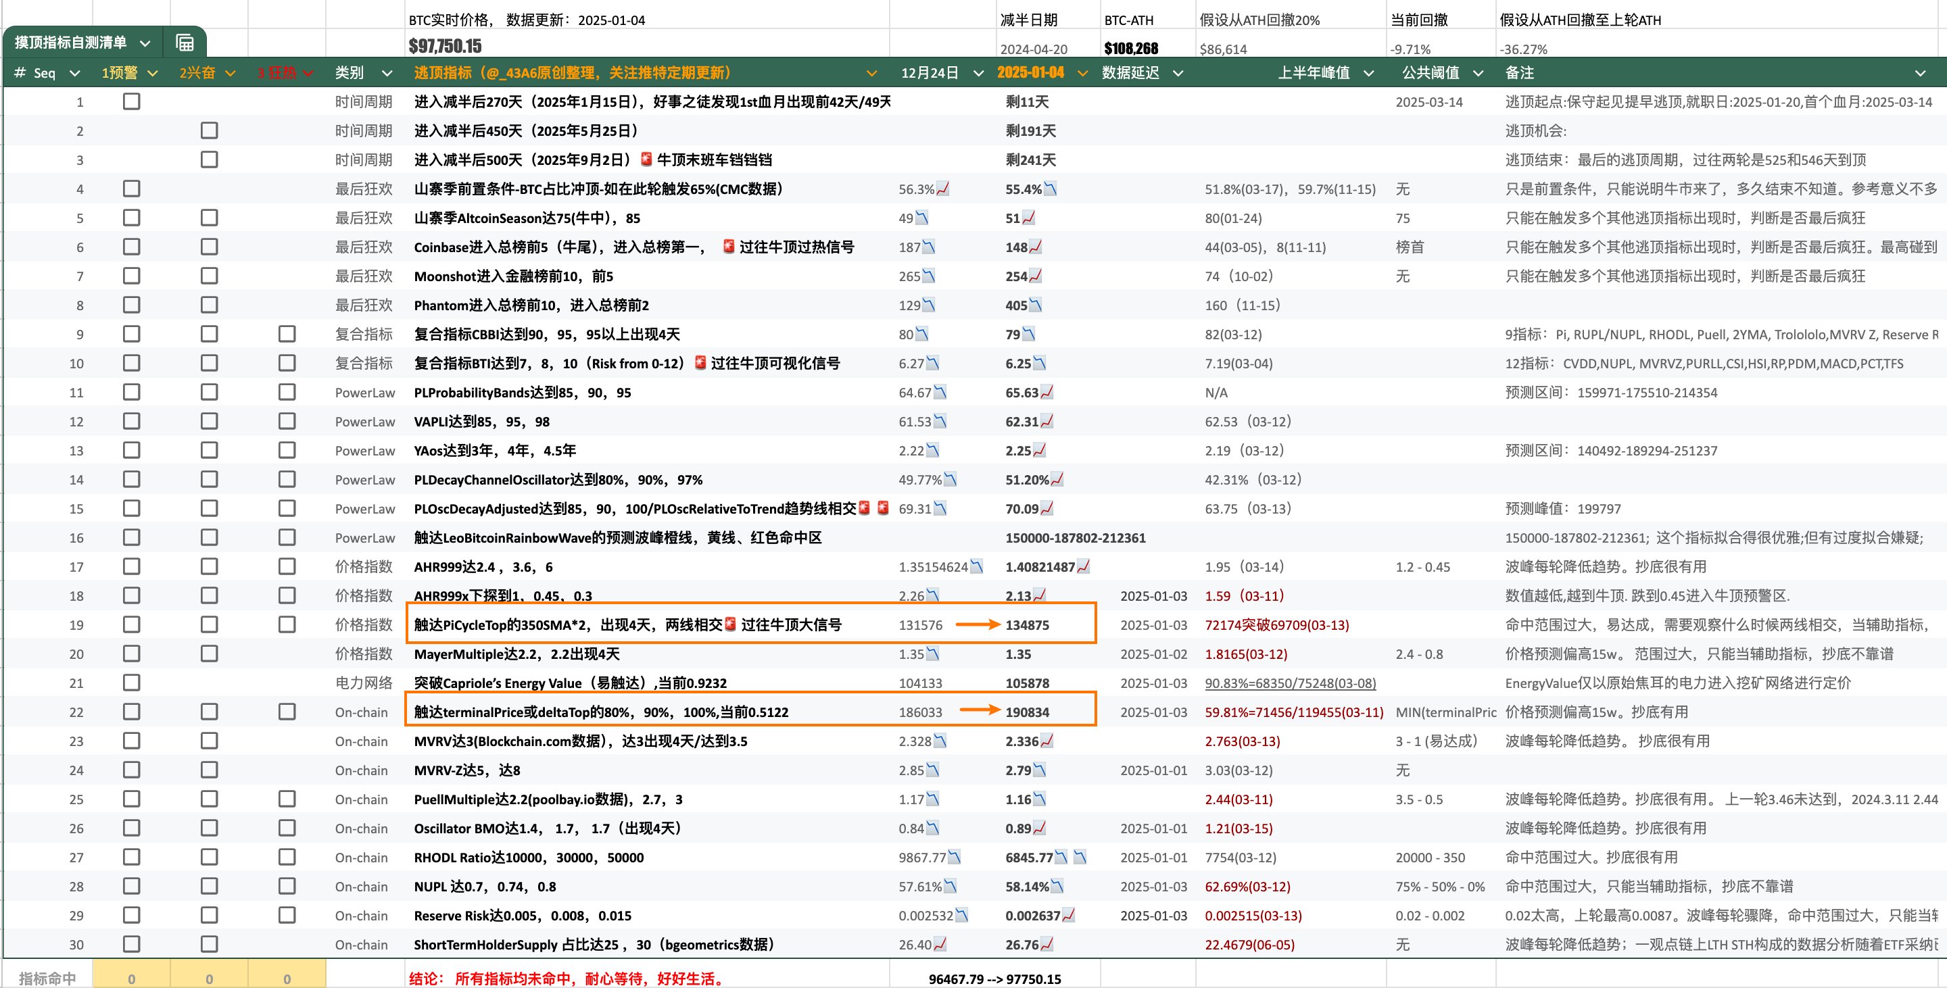The width and height of the screenshot is (1947, 988).
Task: Select the yellow 指标命中 count cell under 1预警
Action: coord(132,978)
